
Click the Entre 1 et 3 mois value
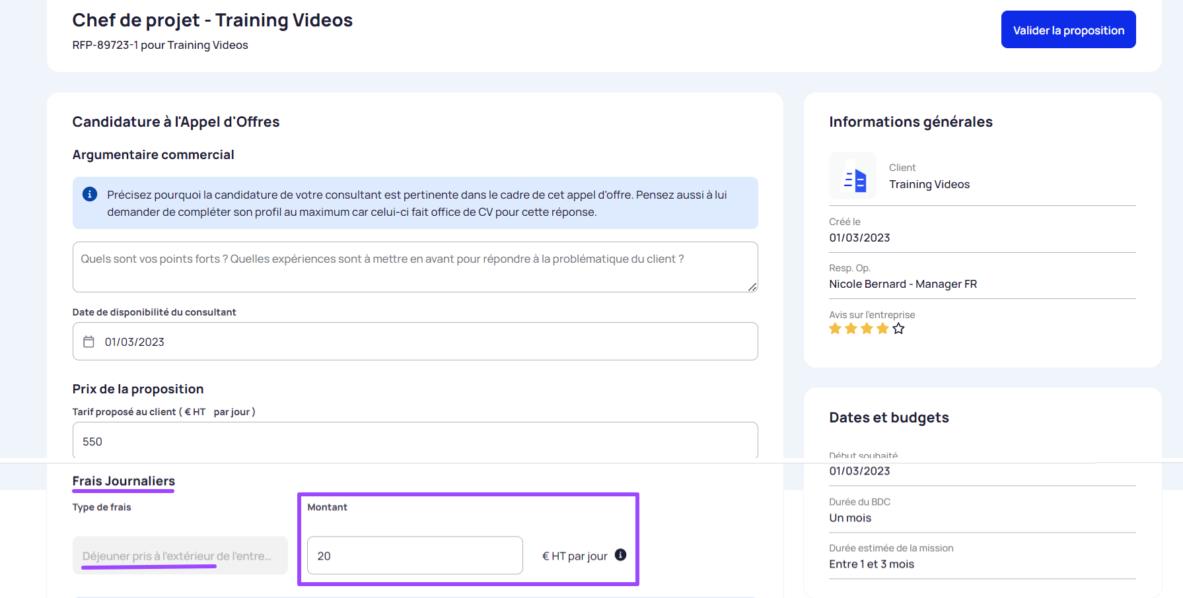click(871, 564)
